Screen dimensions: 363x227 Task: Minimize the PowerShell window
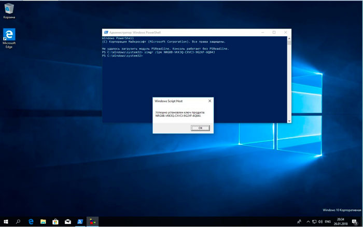click(x=262, y=33)
